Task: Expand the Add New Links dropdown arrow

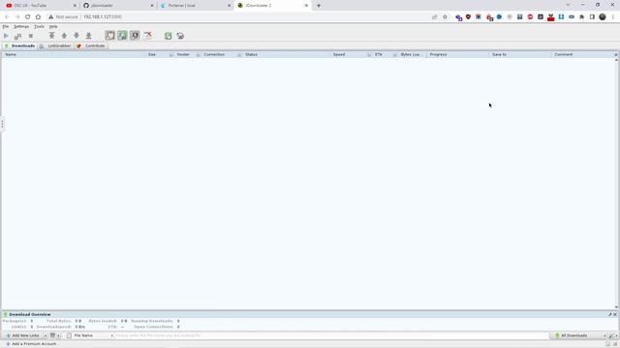Action: pyautogui.click(x=46, y=335)
